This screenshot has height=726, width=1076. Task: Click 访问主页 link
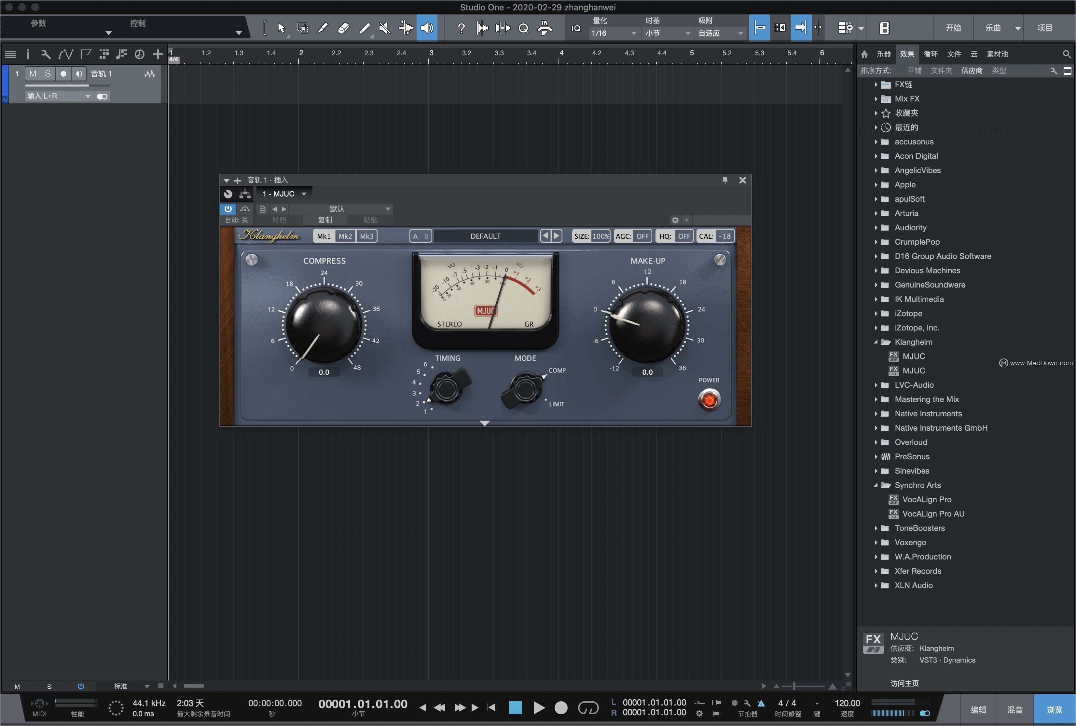coord(904,683)
